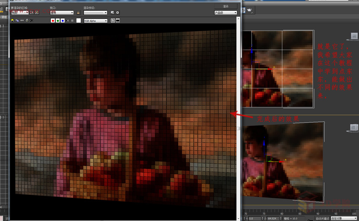Click the Z coordinate input field
Screen dimensions: 359x221
click(x=273, y=218)
